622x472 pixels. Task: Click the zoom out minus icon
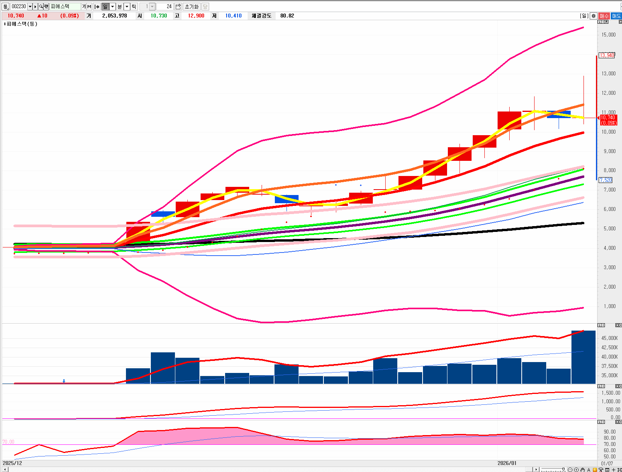coord(570,470)
